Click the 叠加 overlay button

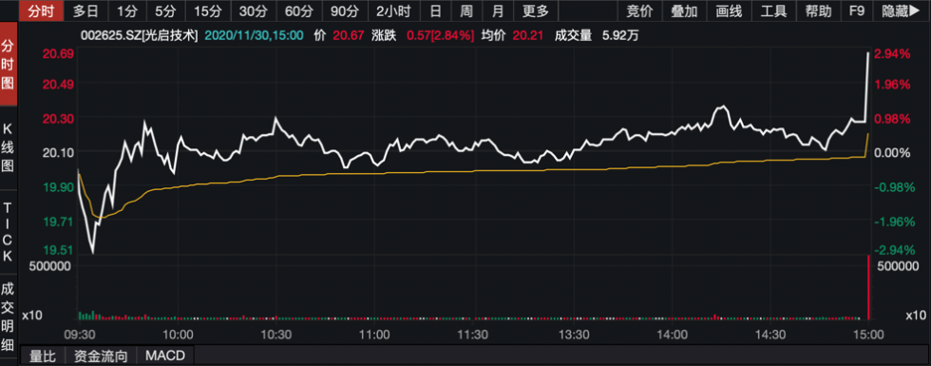point(684,11)
